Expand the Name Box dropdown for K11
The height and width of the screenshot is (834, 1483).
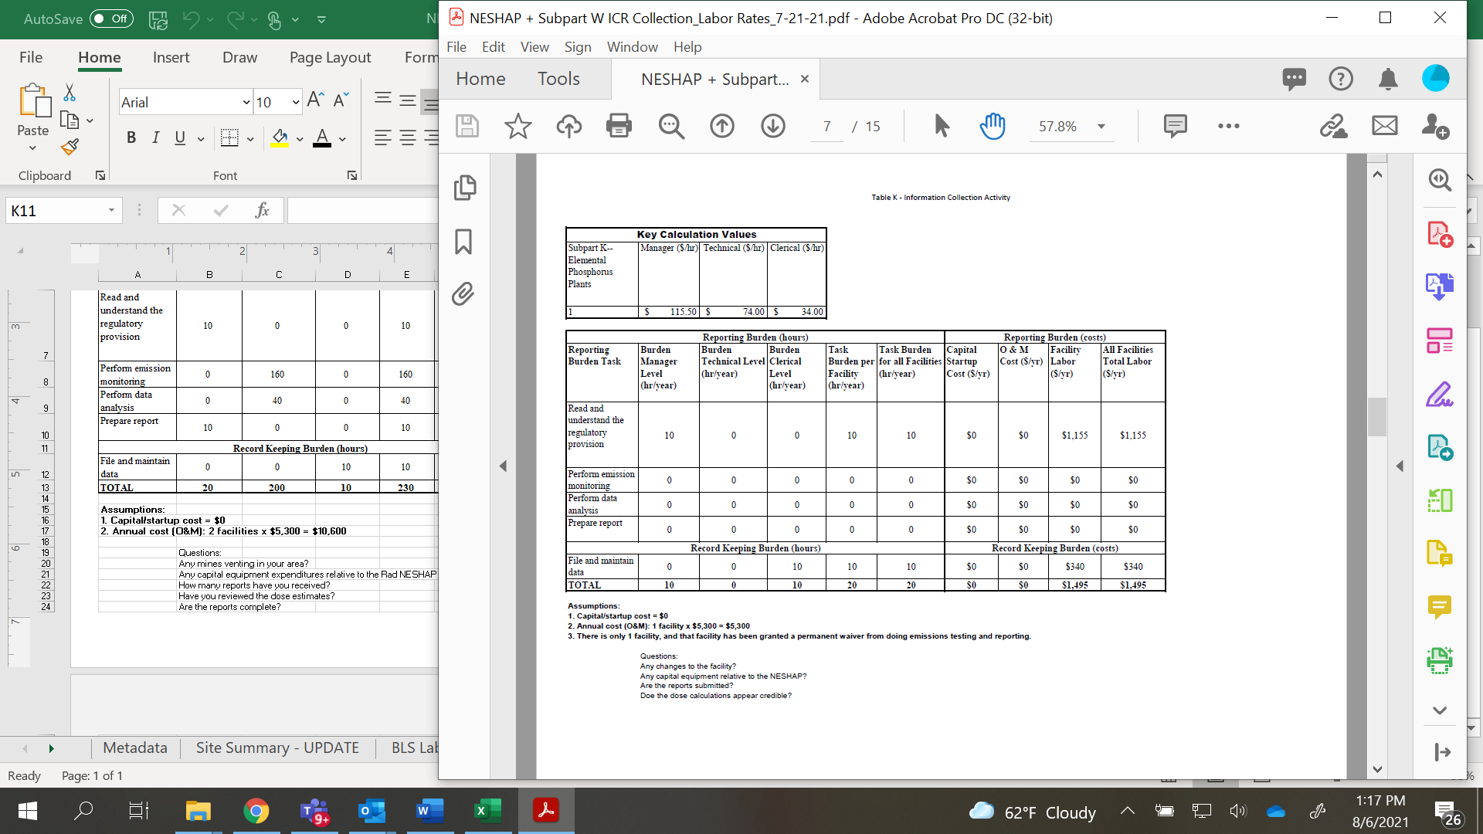pyautogui.click(x=111, y=211)
